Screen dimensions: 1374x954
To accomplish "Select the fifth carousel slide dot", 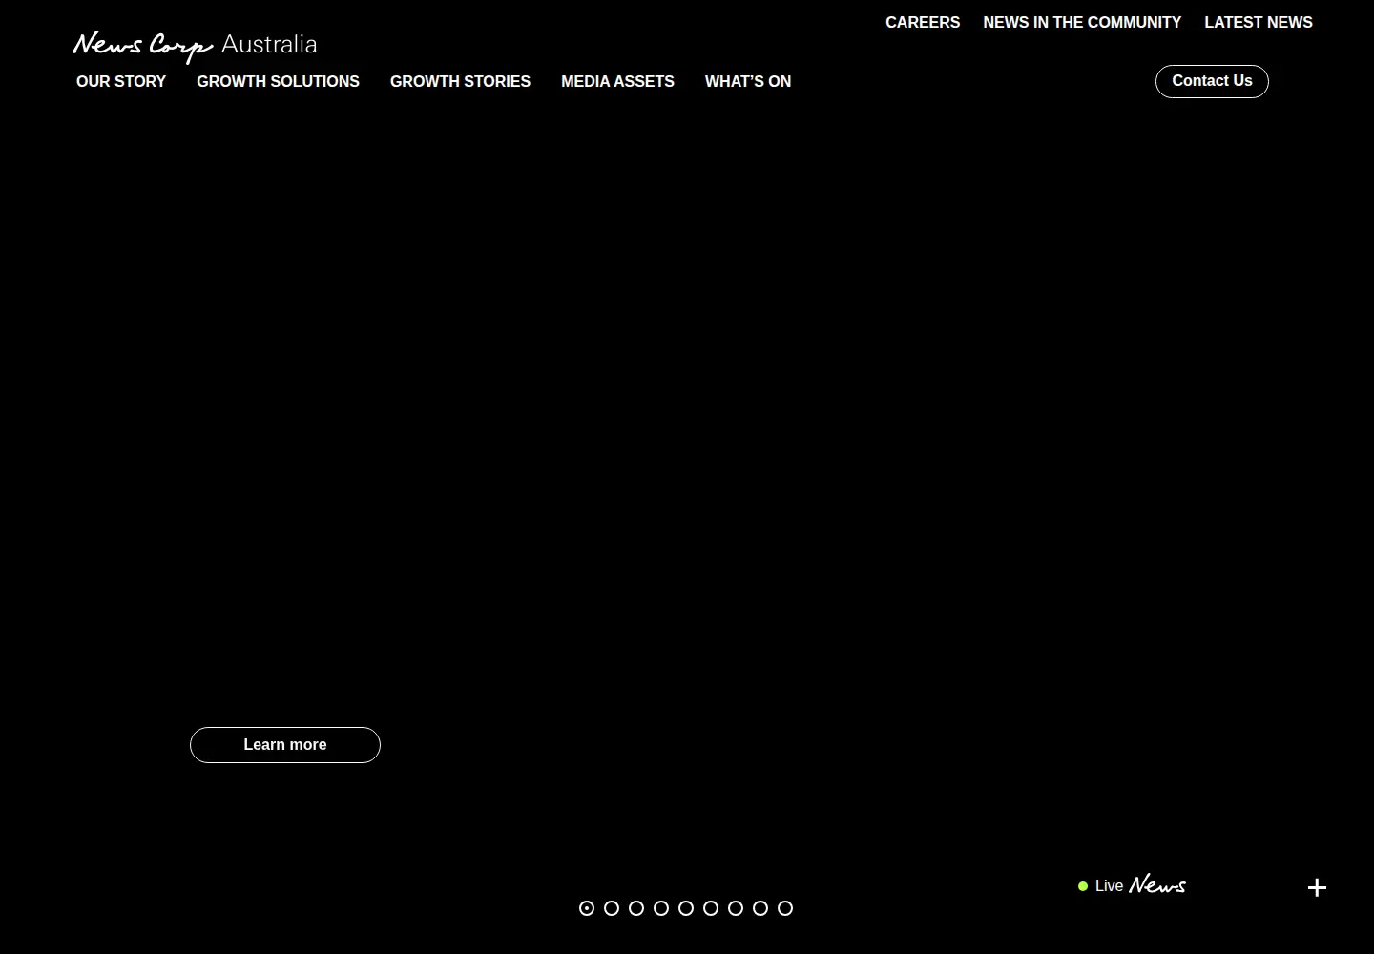I will pos(686,908).
